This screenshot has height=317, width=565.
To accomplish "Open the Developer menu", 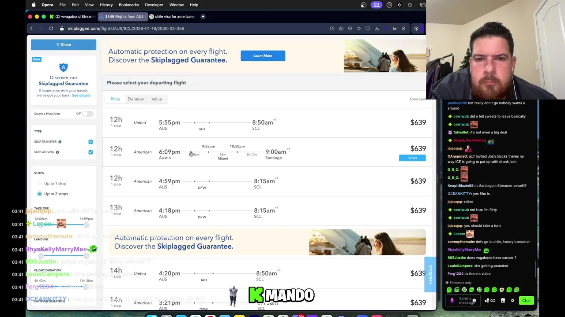I will (x=154, y=5).
